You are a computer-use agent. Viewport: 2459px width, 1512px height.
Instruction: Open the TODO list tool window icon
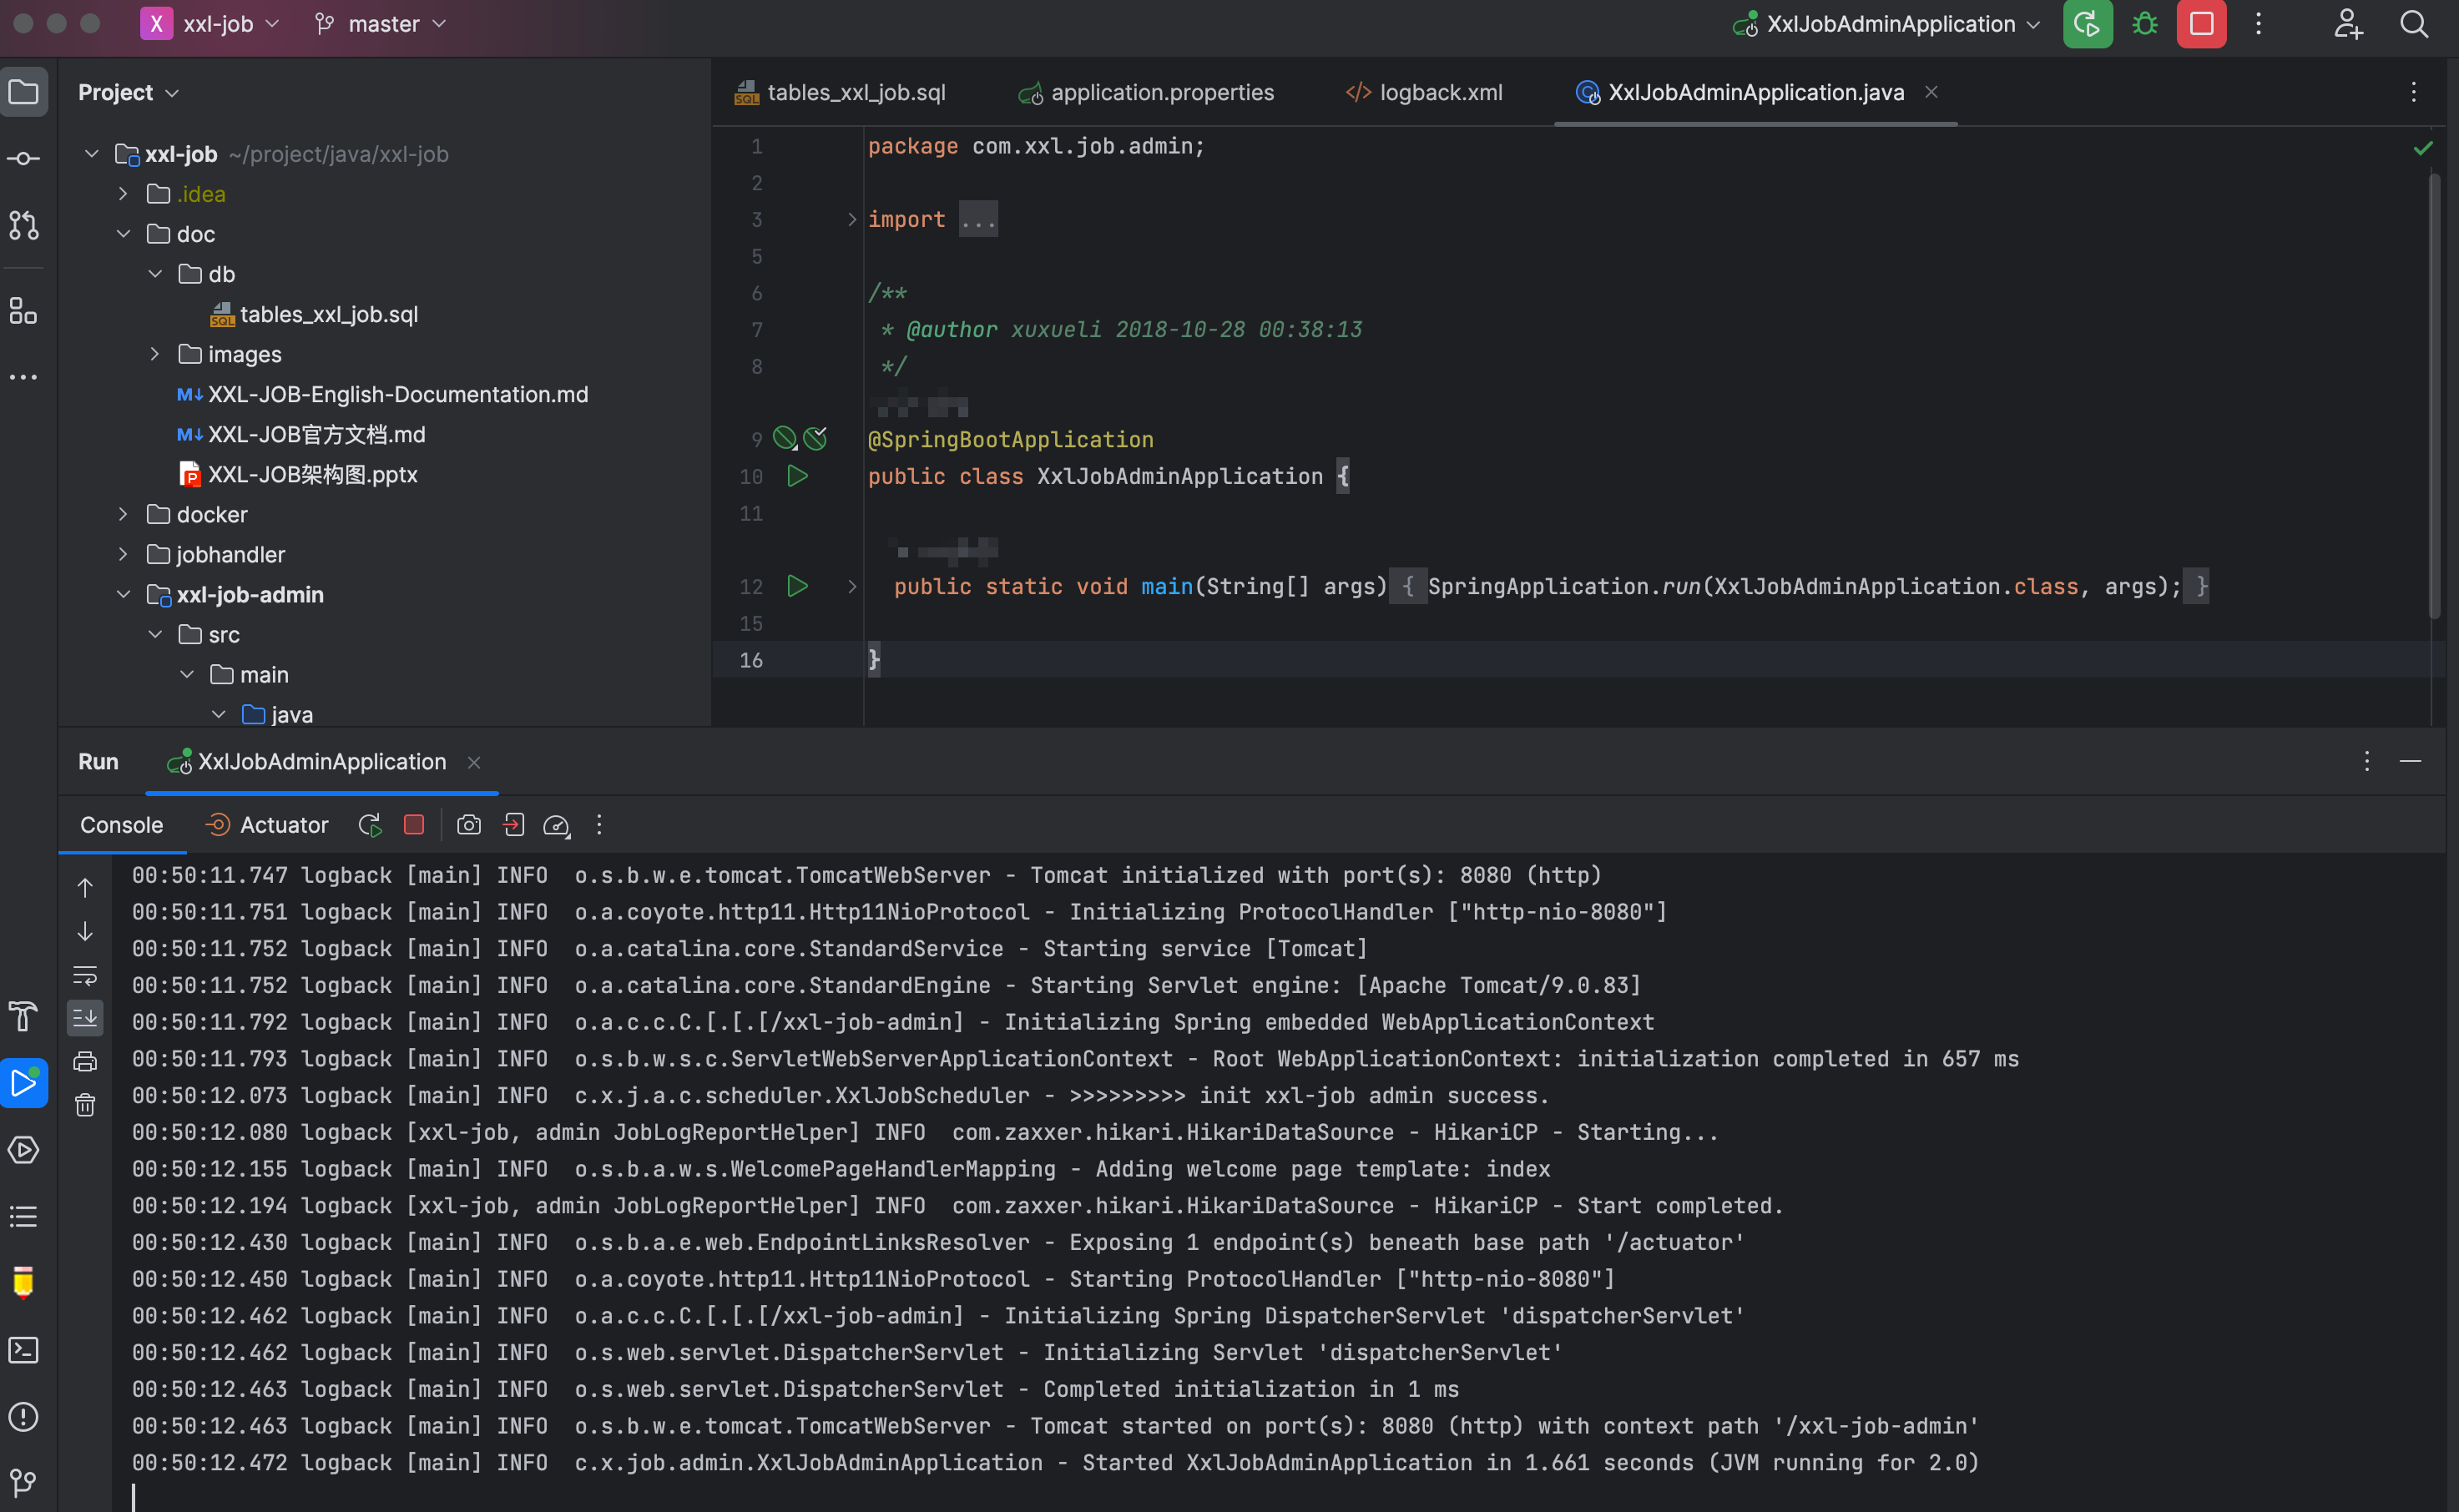(24, 1216)
